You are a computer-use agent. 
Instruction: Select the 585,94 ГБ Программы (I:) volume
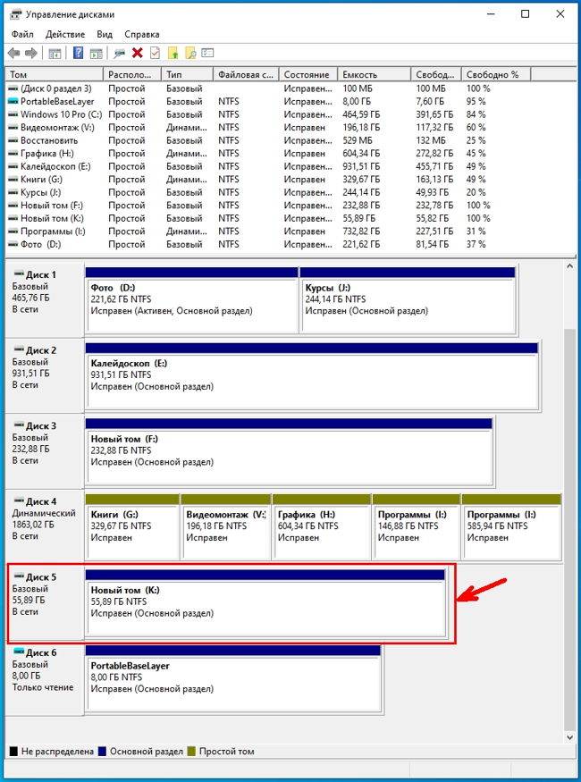pos(511,526)
